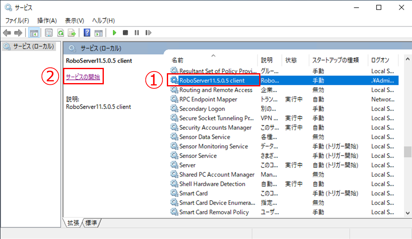Select the Smart Card Removal Policy service
412x239 pixels.
coord(214,212)
